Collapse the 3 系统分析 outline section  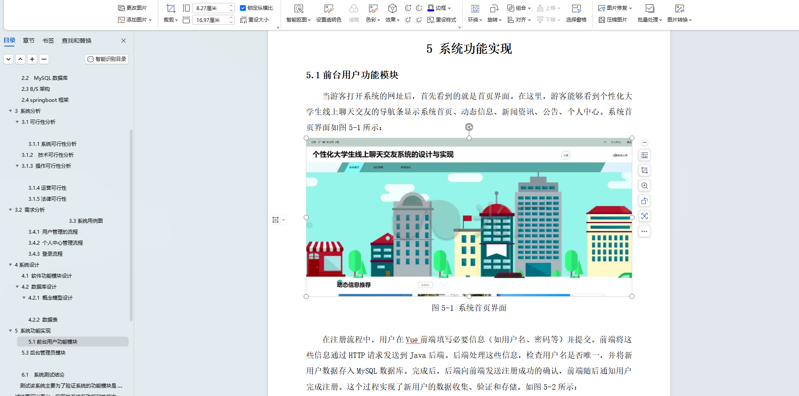tap(10, 111)
